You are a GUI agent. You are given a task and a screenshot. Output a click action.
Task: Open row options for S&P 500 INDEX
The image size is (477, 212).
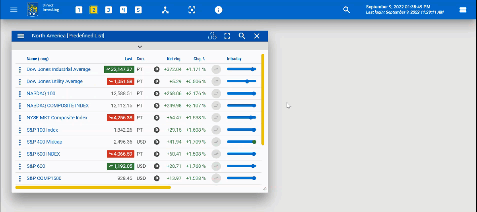[20, 154]
